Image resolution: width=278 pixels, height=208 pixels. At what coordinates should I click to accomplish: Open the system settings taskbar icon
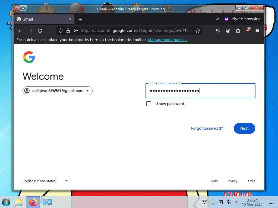[47, 202]
